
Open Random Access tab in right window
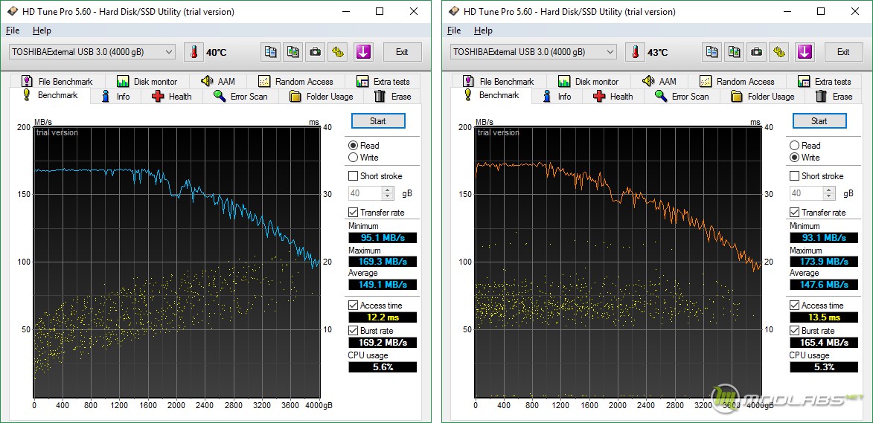pos(737,81)
